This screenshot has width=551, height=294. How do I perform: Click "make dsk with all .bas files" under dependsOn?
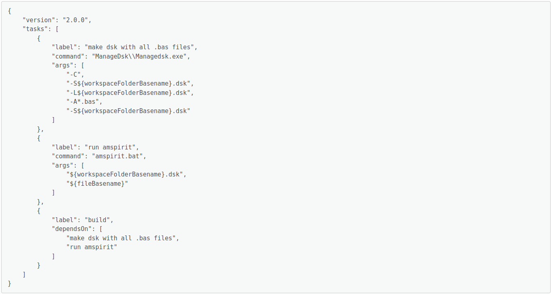point(122,238)
